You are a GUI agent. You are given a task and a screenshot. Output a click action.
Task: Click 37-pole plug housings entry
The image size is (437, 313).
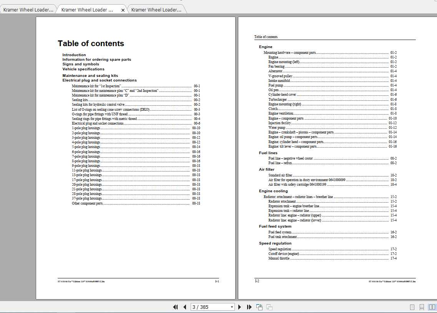pos(136,198)
